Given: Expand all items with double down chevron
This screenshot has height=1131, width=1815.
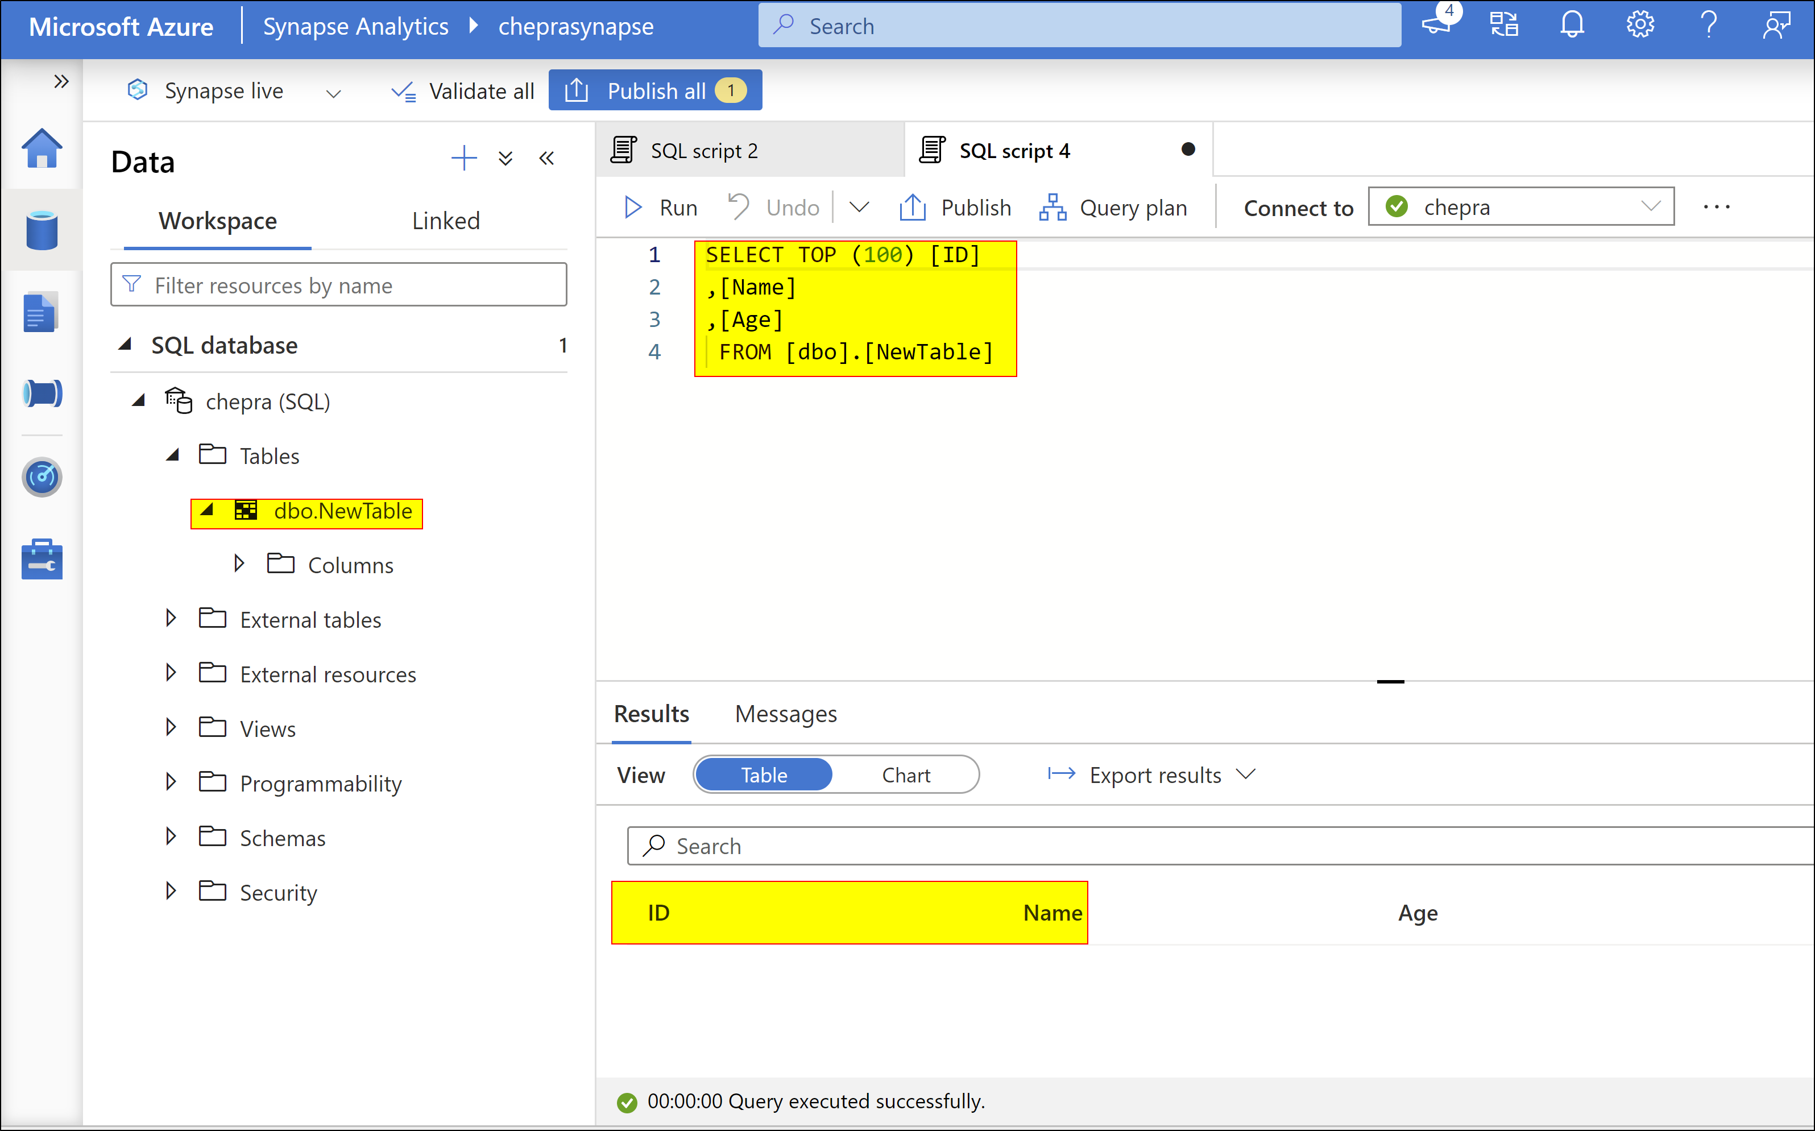Looking at the screenshot, I should pyautogui.click(x=505, y=158).
